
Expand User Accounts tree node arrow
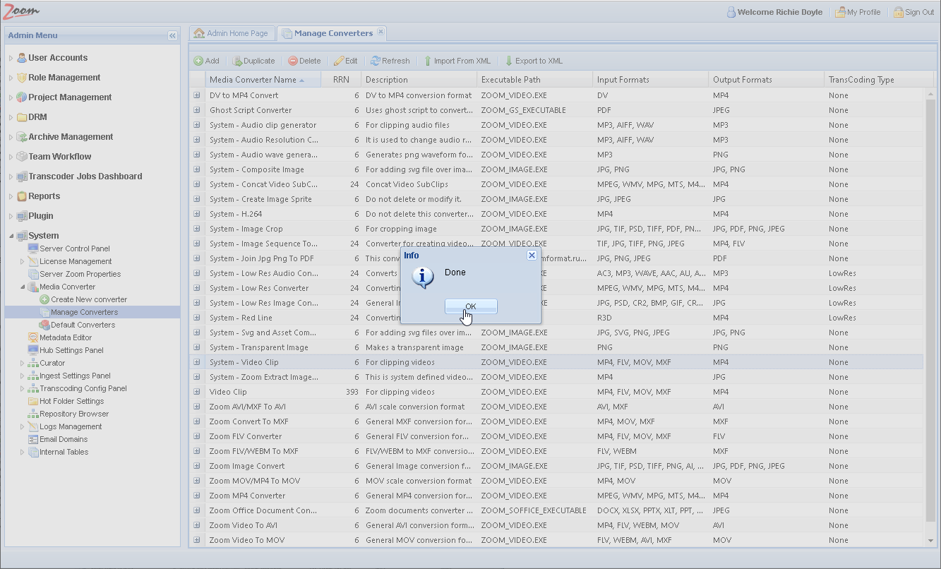[x=11, y=58]
